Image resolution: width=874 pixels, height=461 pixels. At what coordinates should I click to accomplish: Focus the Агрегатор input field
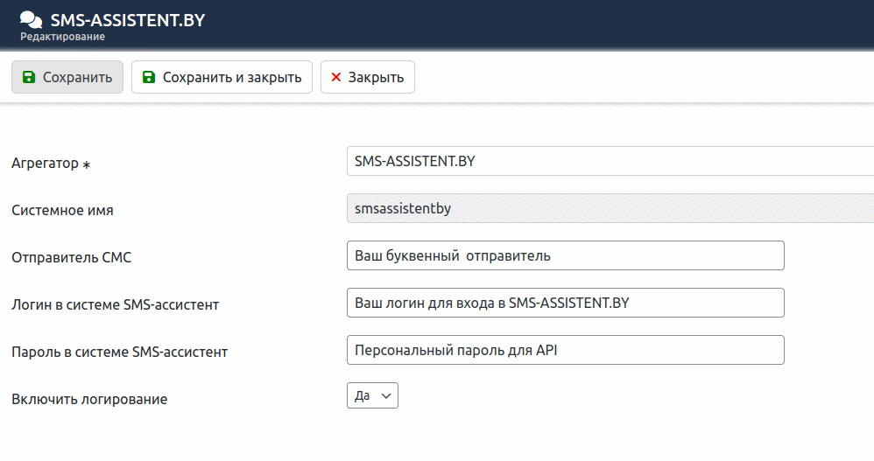click(x=610, y=161)
